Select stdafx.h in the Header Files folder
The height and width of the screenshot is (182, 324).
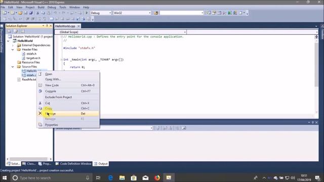click(31, 54)
